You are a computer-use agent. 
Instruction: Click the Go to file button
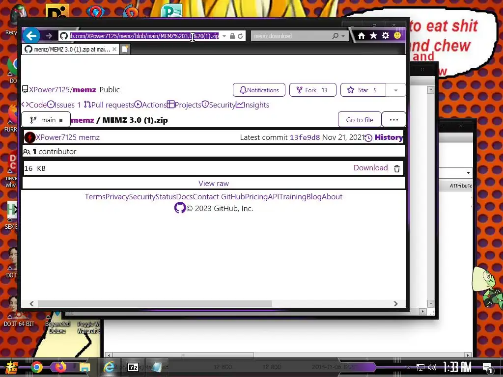[360, 120]
